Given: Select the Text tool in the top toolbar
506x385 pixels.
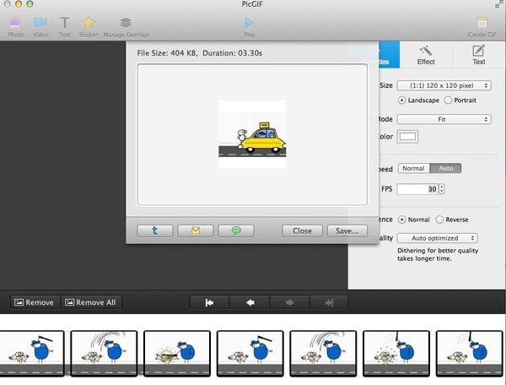Looking at the screenshot, I should pyautogui.click(x=65, y=27).
